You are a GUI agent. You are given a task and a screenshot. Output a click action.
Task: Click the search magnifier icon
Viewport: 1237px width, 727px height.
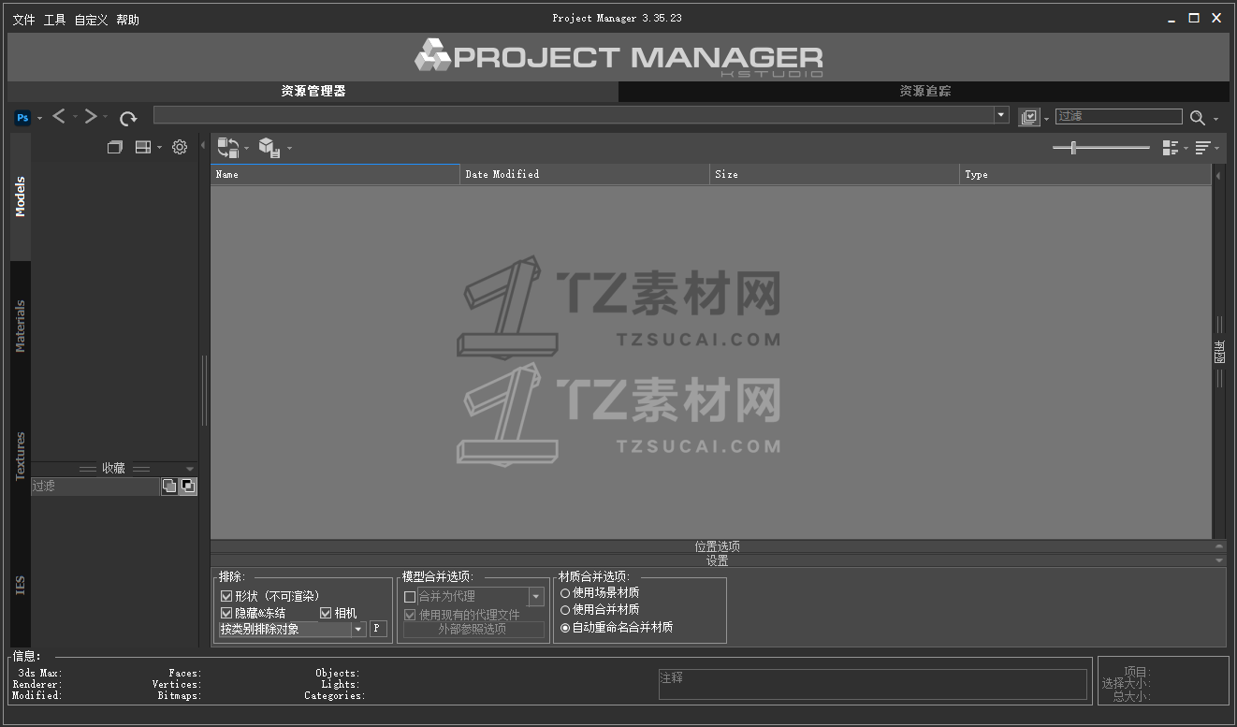(1199, 117)
